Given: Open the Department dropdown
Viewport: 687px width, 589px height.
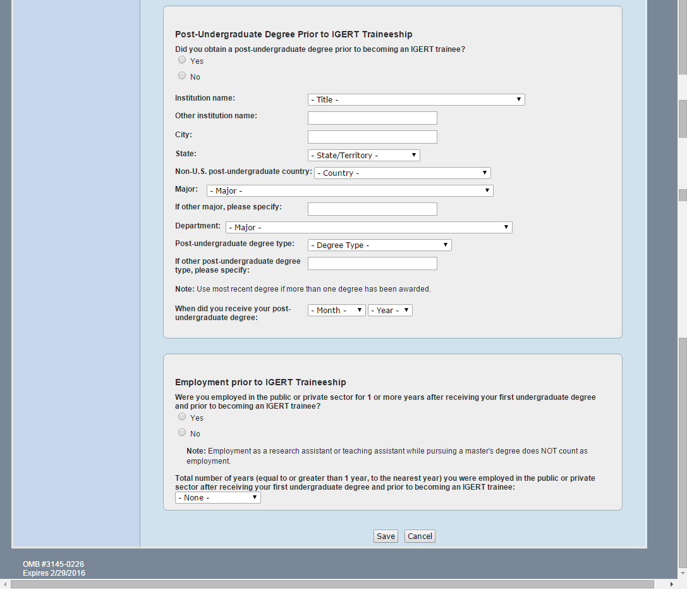Looking at the screenshot, I should (369, 227).
